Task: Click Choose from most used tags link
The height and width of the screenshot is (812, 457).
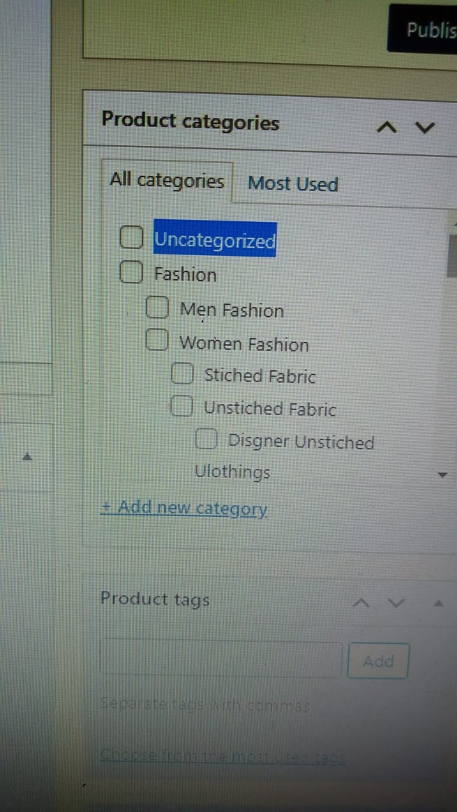Action: tap(222, 757)
